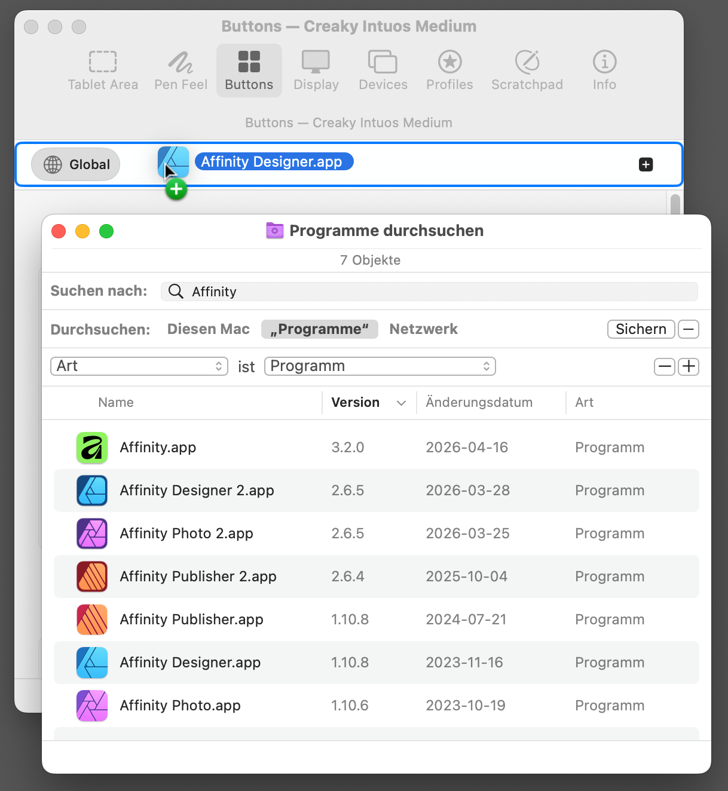Click the Affinity Designer 2.app icon

[92, 490]
